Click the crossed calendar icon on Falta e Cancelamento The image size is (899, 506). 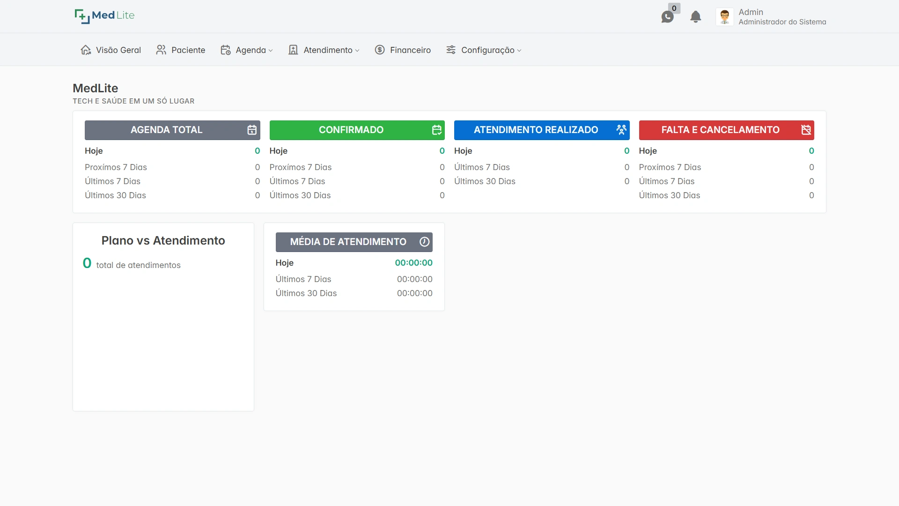coord(806,130)
